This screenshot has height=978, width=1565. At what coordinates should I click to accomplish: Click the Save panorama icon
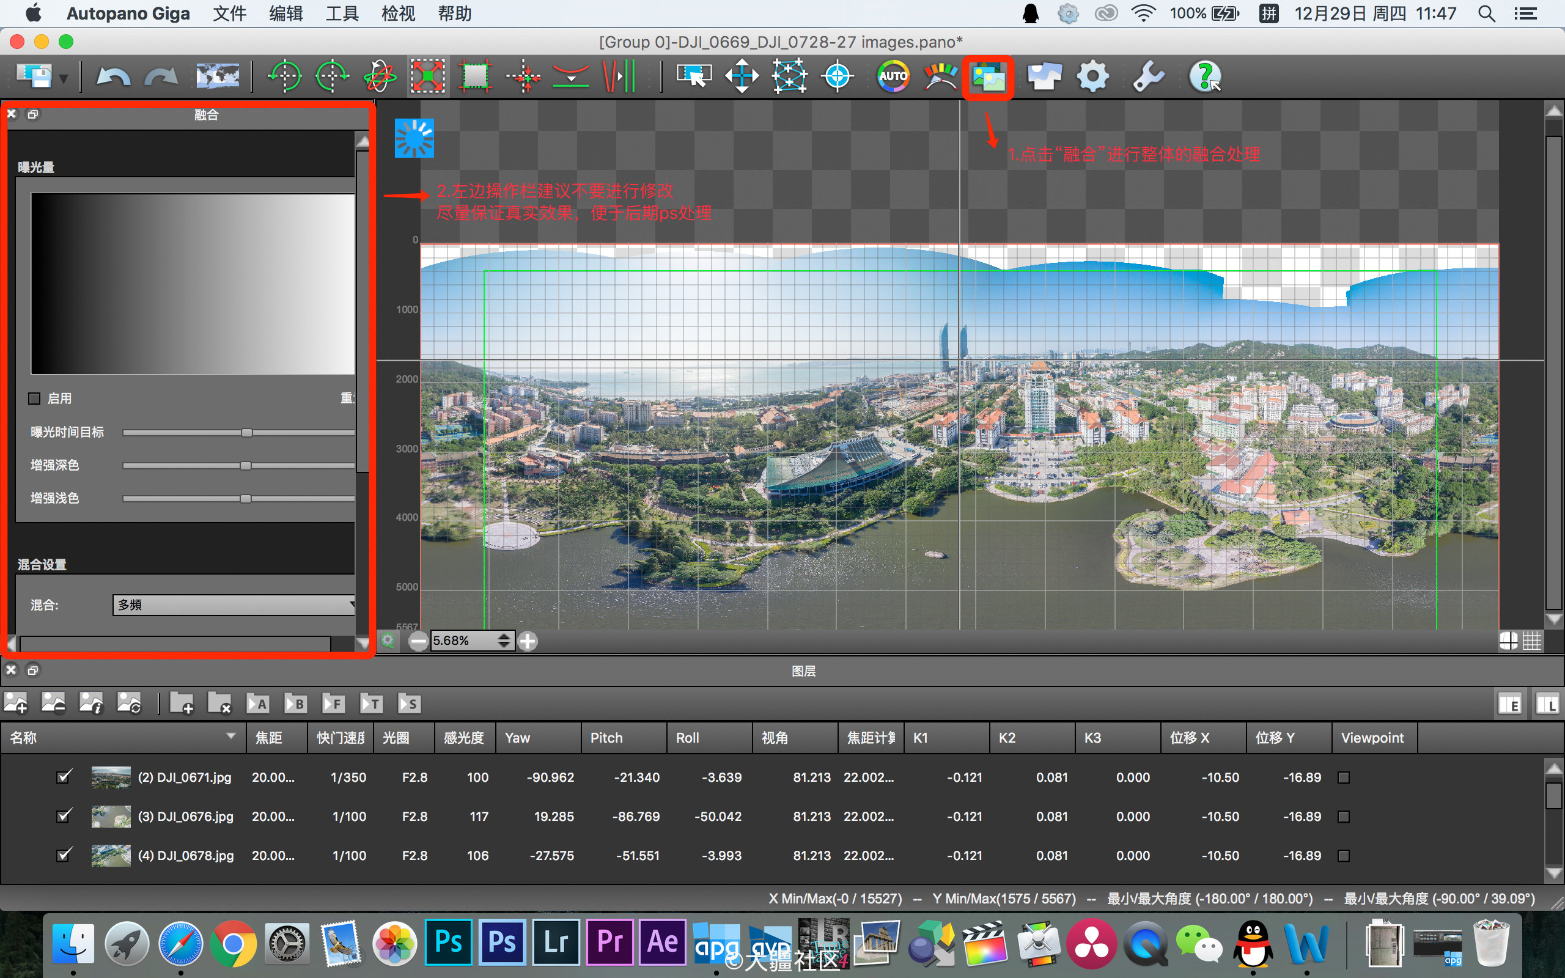point(34,76)
